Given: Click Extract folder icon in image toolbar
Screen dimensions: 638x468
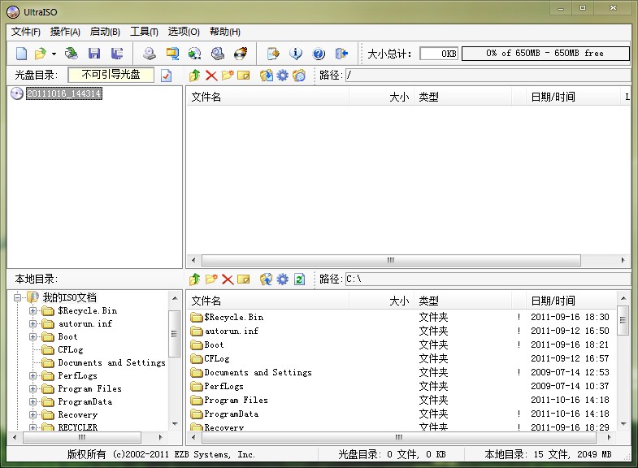Looking at the screenshot, I should pyautogui.click(x=267, y=76).
